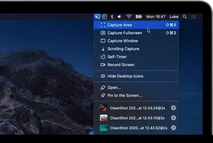Open the Bluetooth menu bar icon
Image resolution: width=213 pixels, height=143 pixels.
(112, 17)
